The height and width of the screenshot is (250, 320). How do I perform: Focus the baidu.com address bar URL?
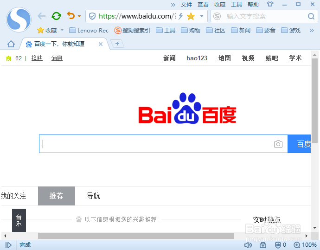pyautogui.click(x=137, y=16)
